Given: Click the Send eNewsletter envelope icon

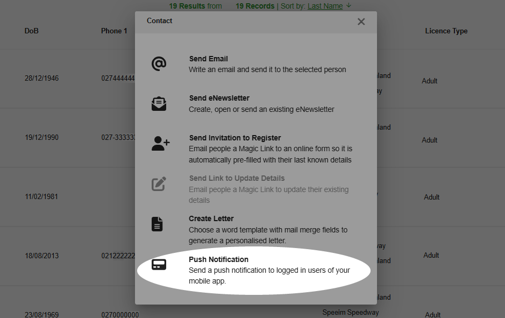Looking at the screenshot, I should pos(159,104).
